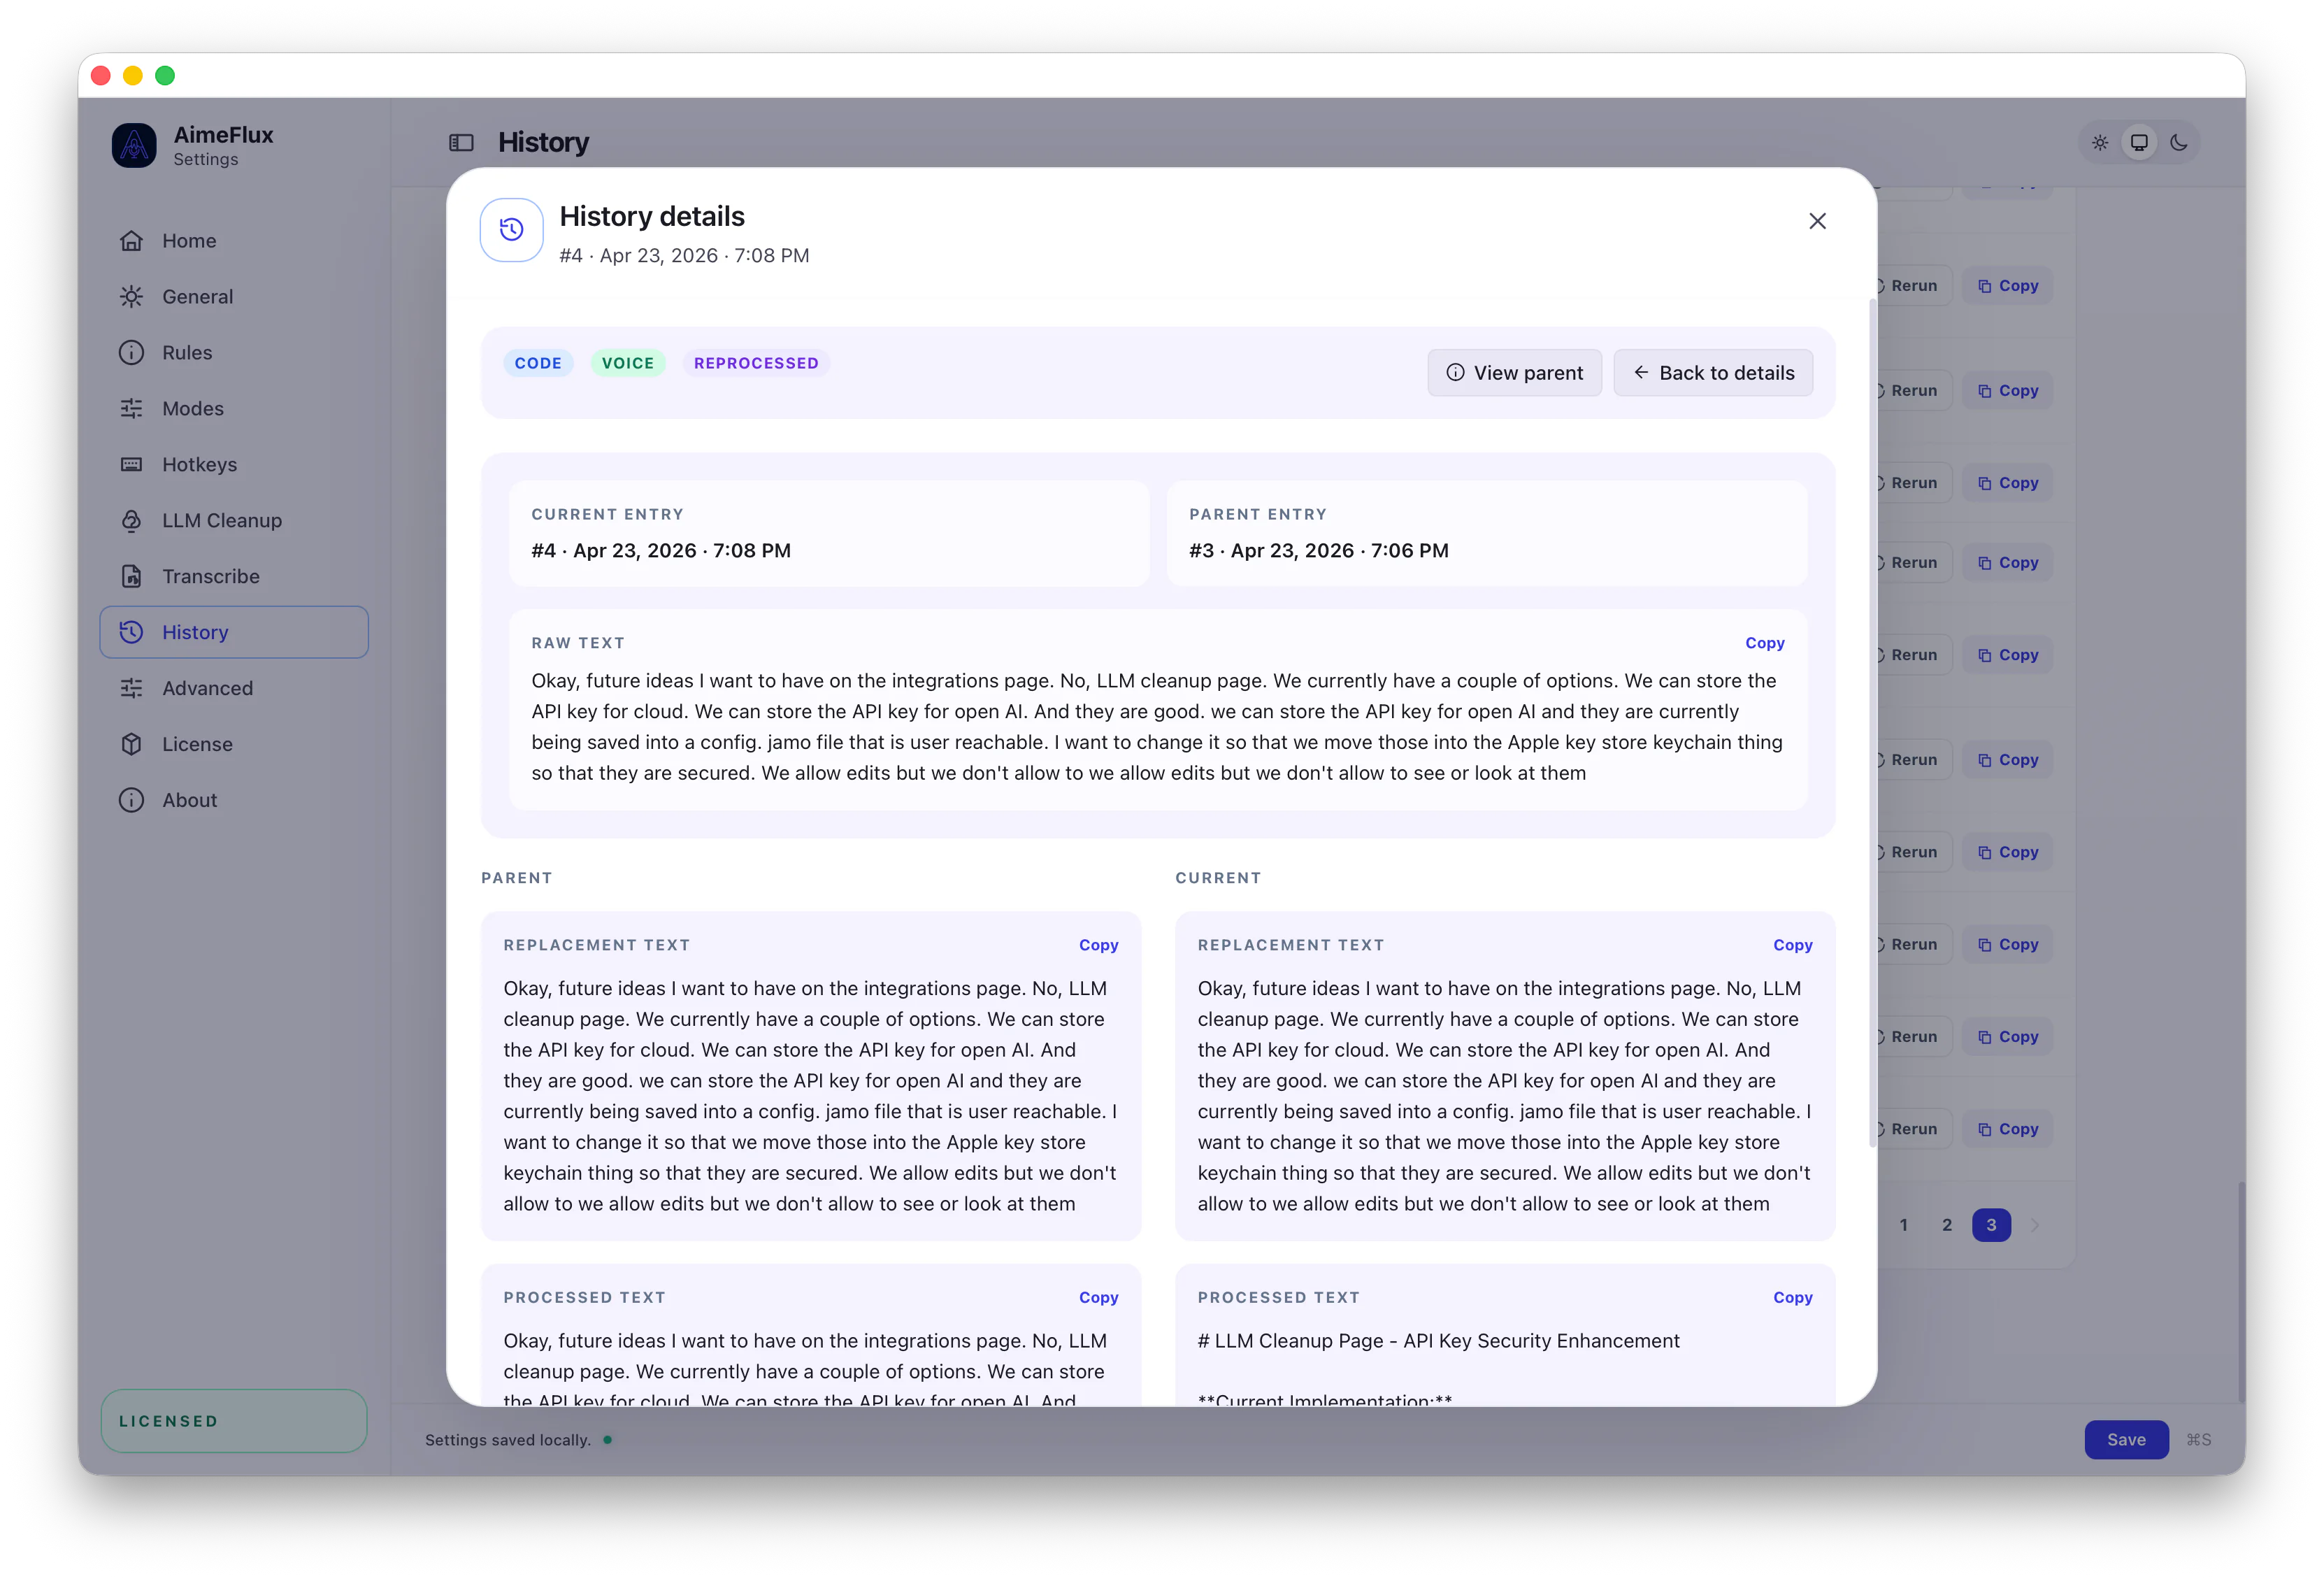Go to history page 2
This screenshot has width=2324, height=1579.
[1947, 1225]
